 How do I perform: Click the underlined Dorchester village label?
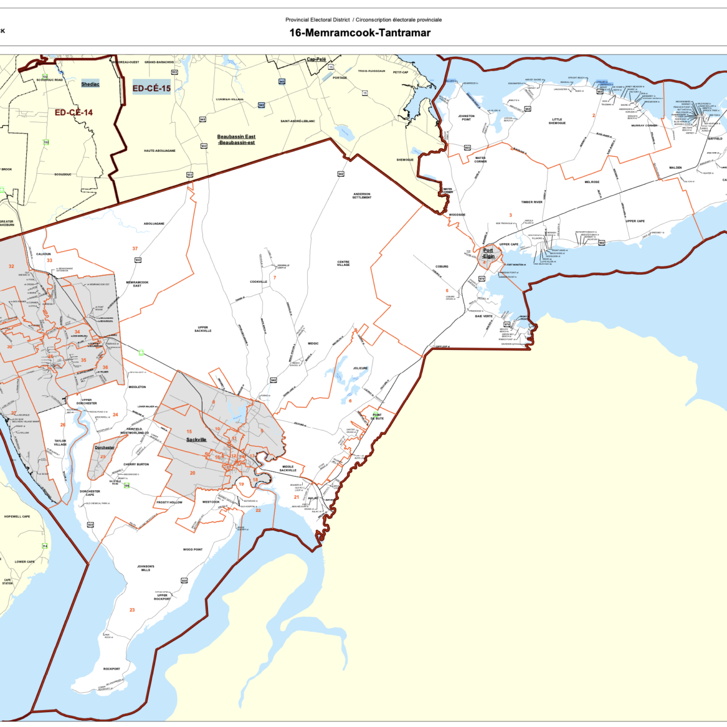pyautogui.click(x=105, y=448)
